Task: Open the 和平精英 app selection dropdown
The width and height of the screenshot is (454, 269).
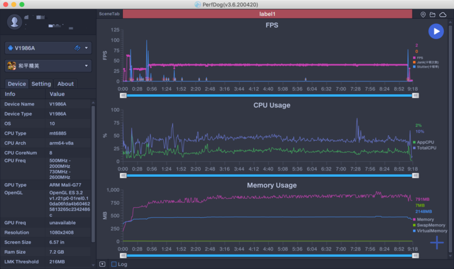Action: pyautogui.click(x=86, y=66)
